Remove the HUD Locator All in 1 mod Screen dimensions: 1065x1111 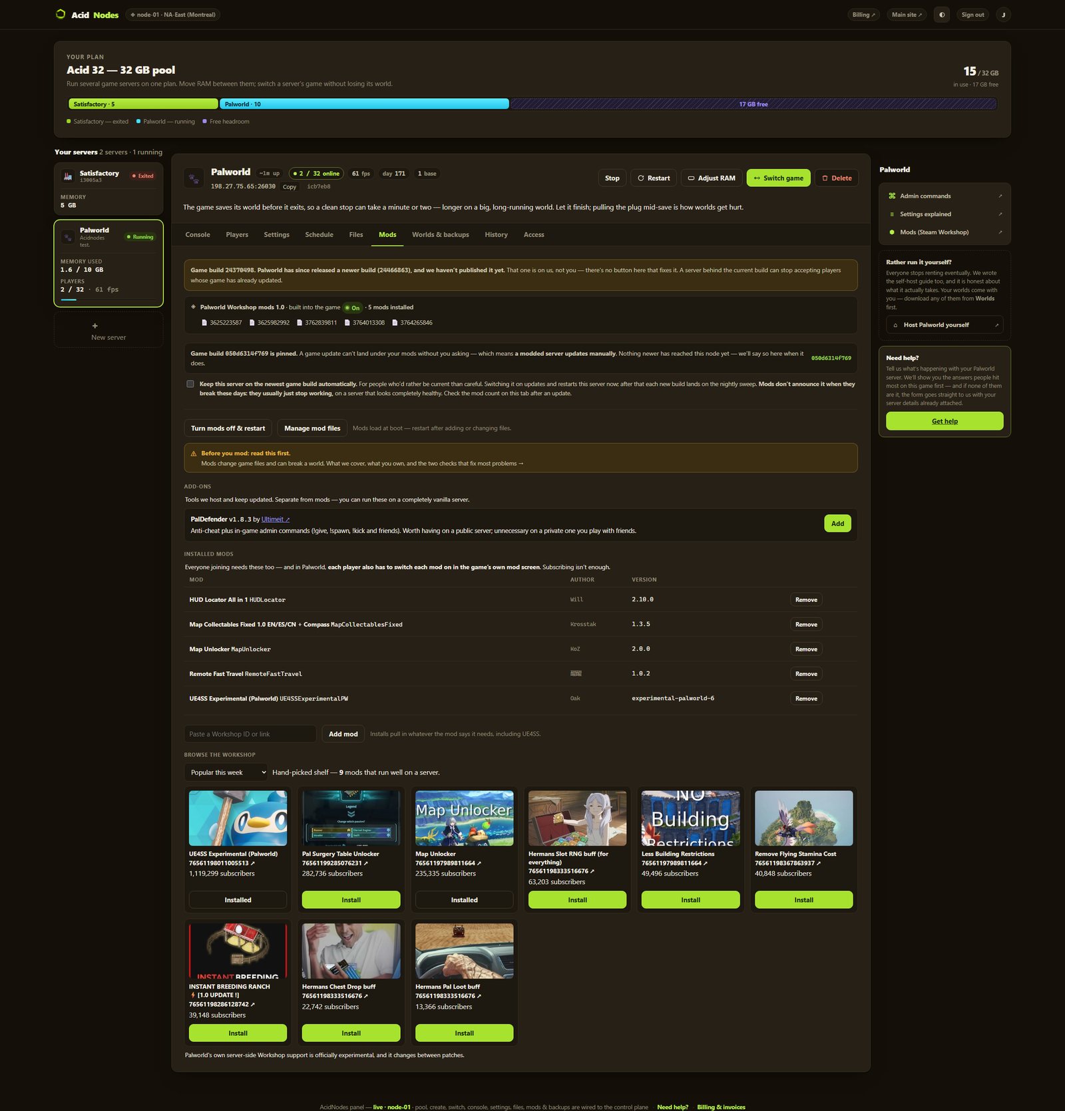806,600
